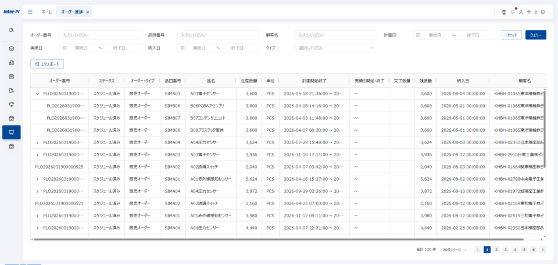Collapse the expanded A03電子センサー row with 3,600

(x=37, y=94)
